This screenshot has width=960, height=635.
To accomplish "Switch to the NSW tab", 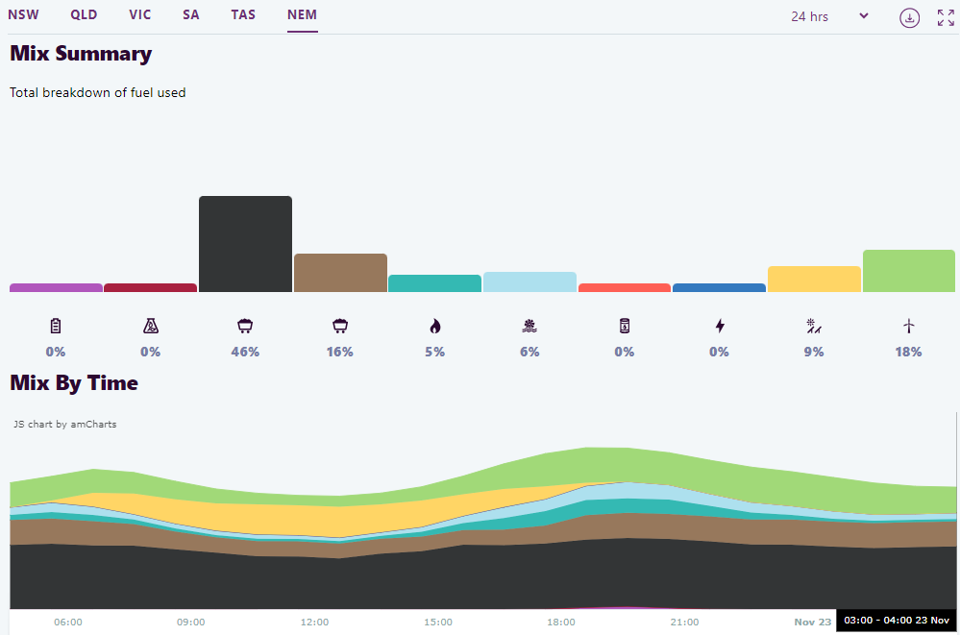I will [x=23, y=15].
